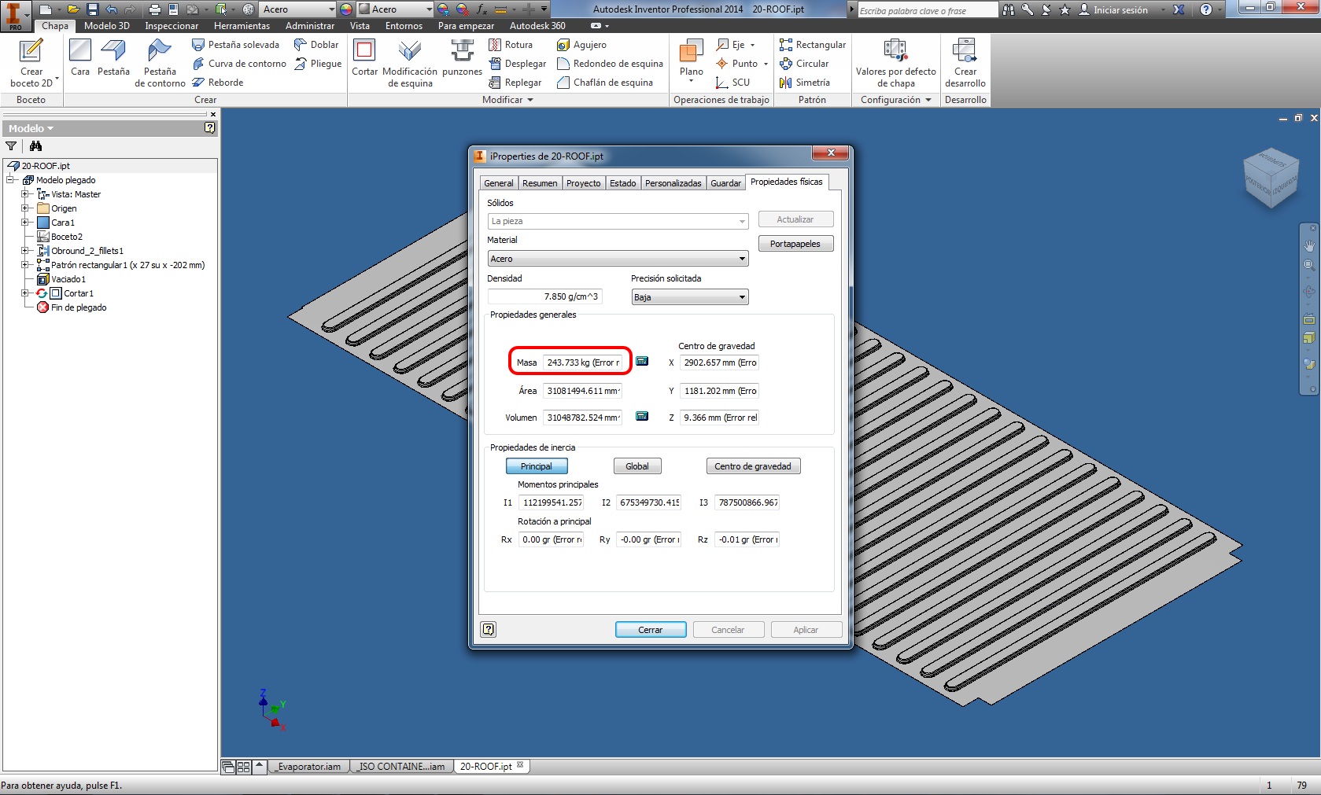The width and height of the screenshot is (1321, 795).
Task: Select the Reborde hem tool
Action: click(x=218, y=83)
